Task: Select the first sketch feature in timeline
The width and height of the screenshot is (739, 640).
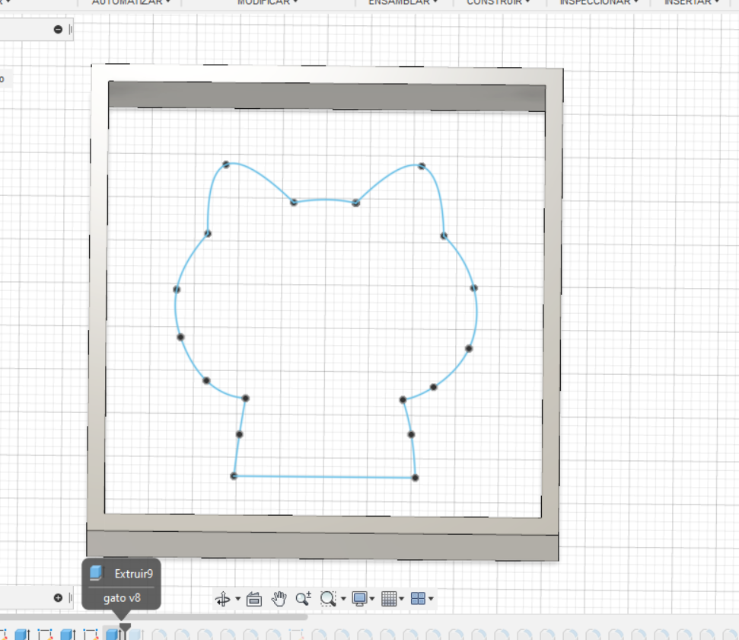Action: pyautogui.click(x=45, y=634)
